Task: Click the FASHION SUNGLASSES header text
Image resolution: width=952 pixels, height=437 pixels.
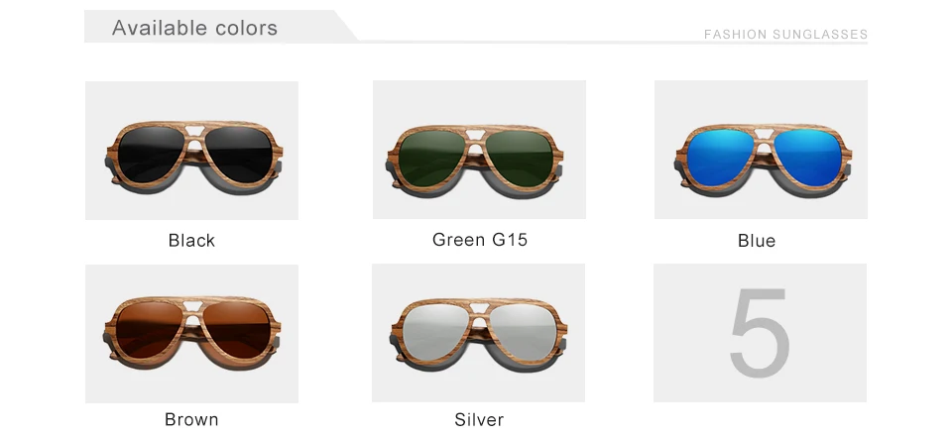Action: 785,35
